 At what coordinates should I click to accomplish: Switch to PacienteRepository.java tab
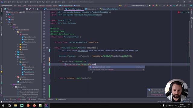click(110, 9)
